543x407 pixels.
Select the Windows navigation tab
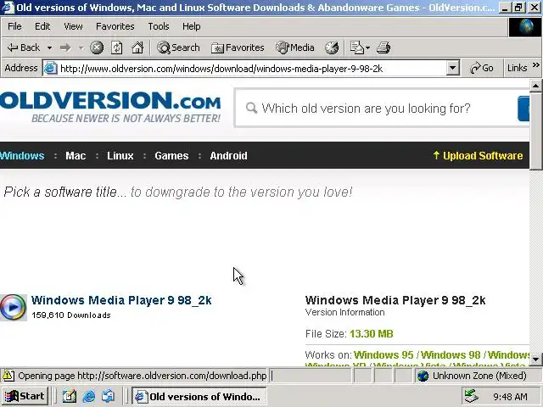[22, 156]
